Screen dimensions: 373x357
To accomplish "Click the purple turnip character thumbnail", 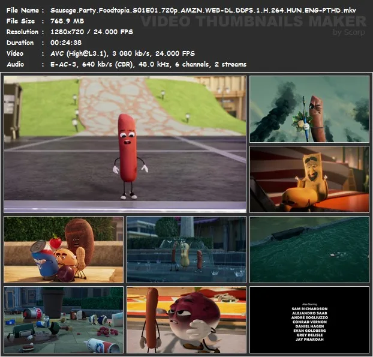I will click(x=186, y=320).
